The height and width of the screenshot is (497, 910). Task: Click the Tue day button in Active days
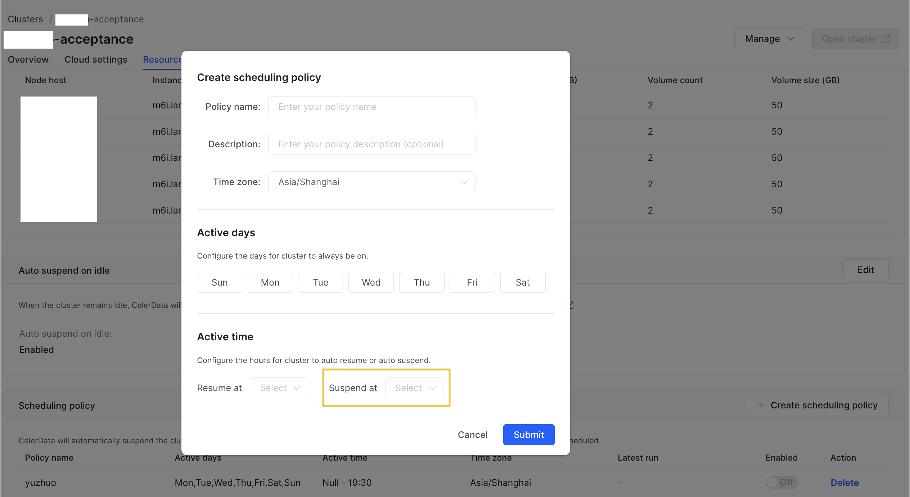320,282
